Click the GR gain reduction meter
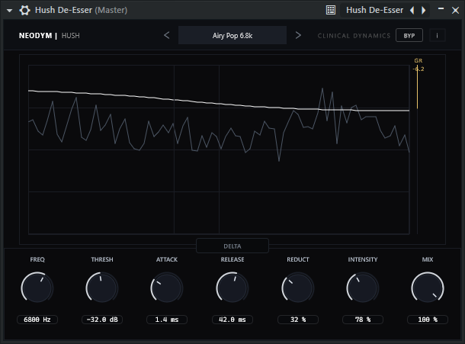The width and height of the screenshot is (465, 344). [417, 150]
